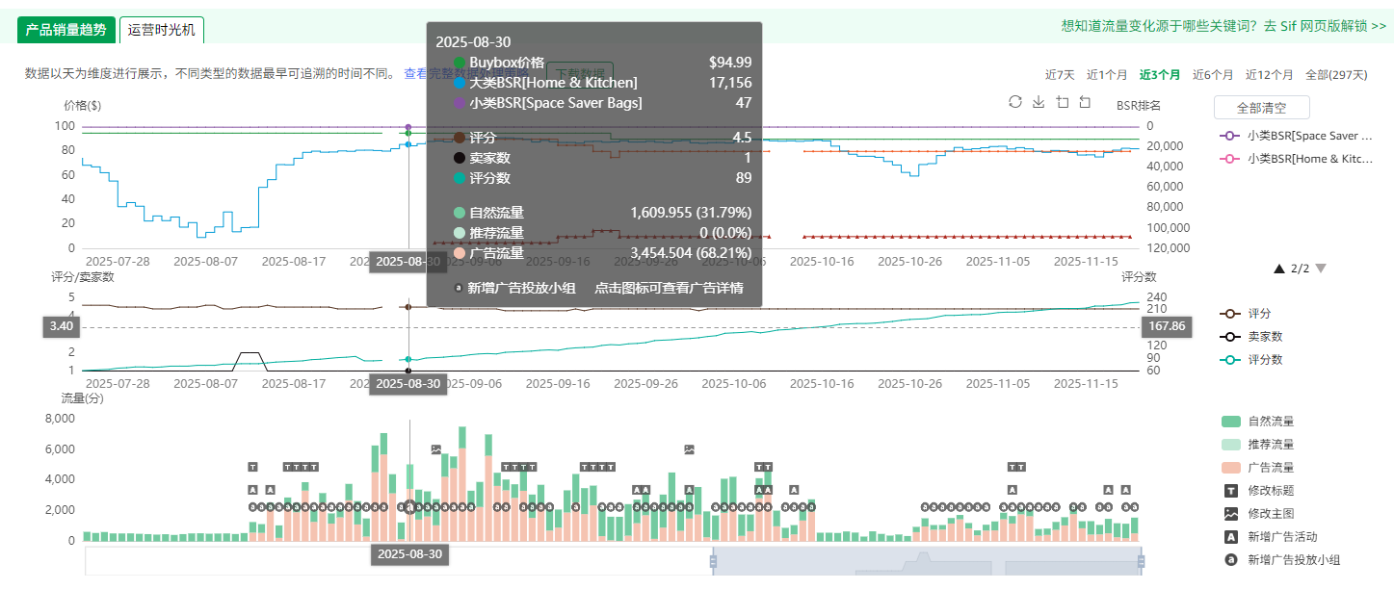Click the 全部清空 button
Screen dimensions: 1394x615
click(1261, 107)
